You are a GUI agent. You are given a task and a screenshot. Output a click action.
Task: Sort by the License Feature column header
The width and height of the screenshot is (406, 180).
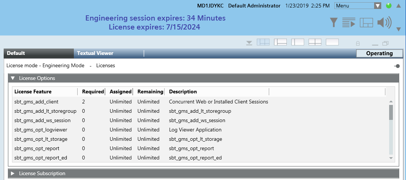point(33,91)
